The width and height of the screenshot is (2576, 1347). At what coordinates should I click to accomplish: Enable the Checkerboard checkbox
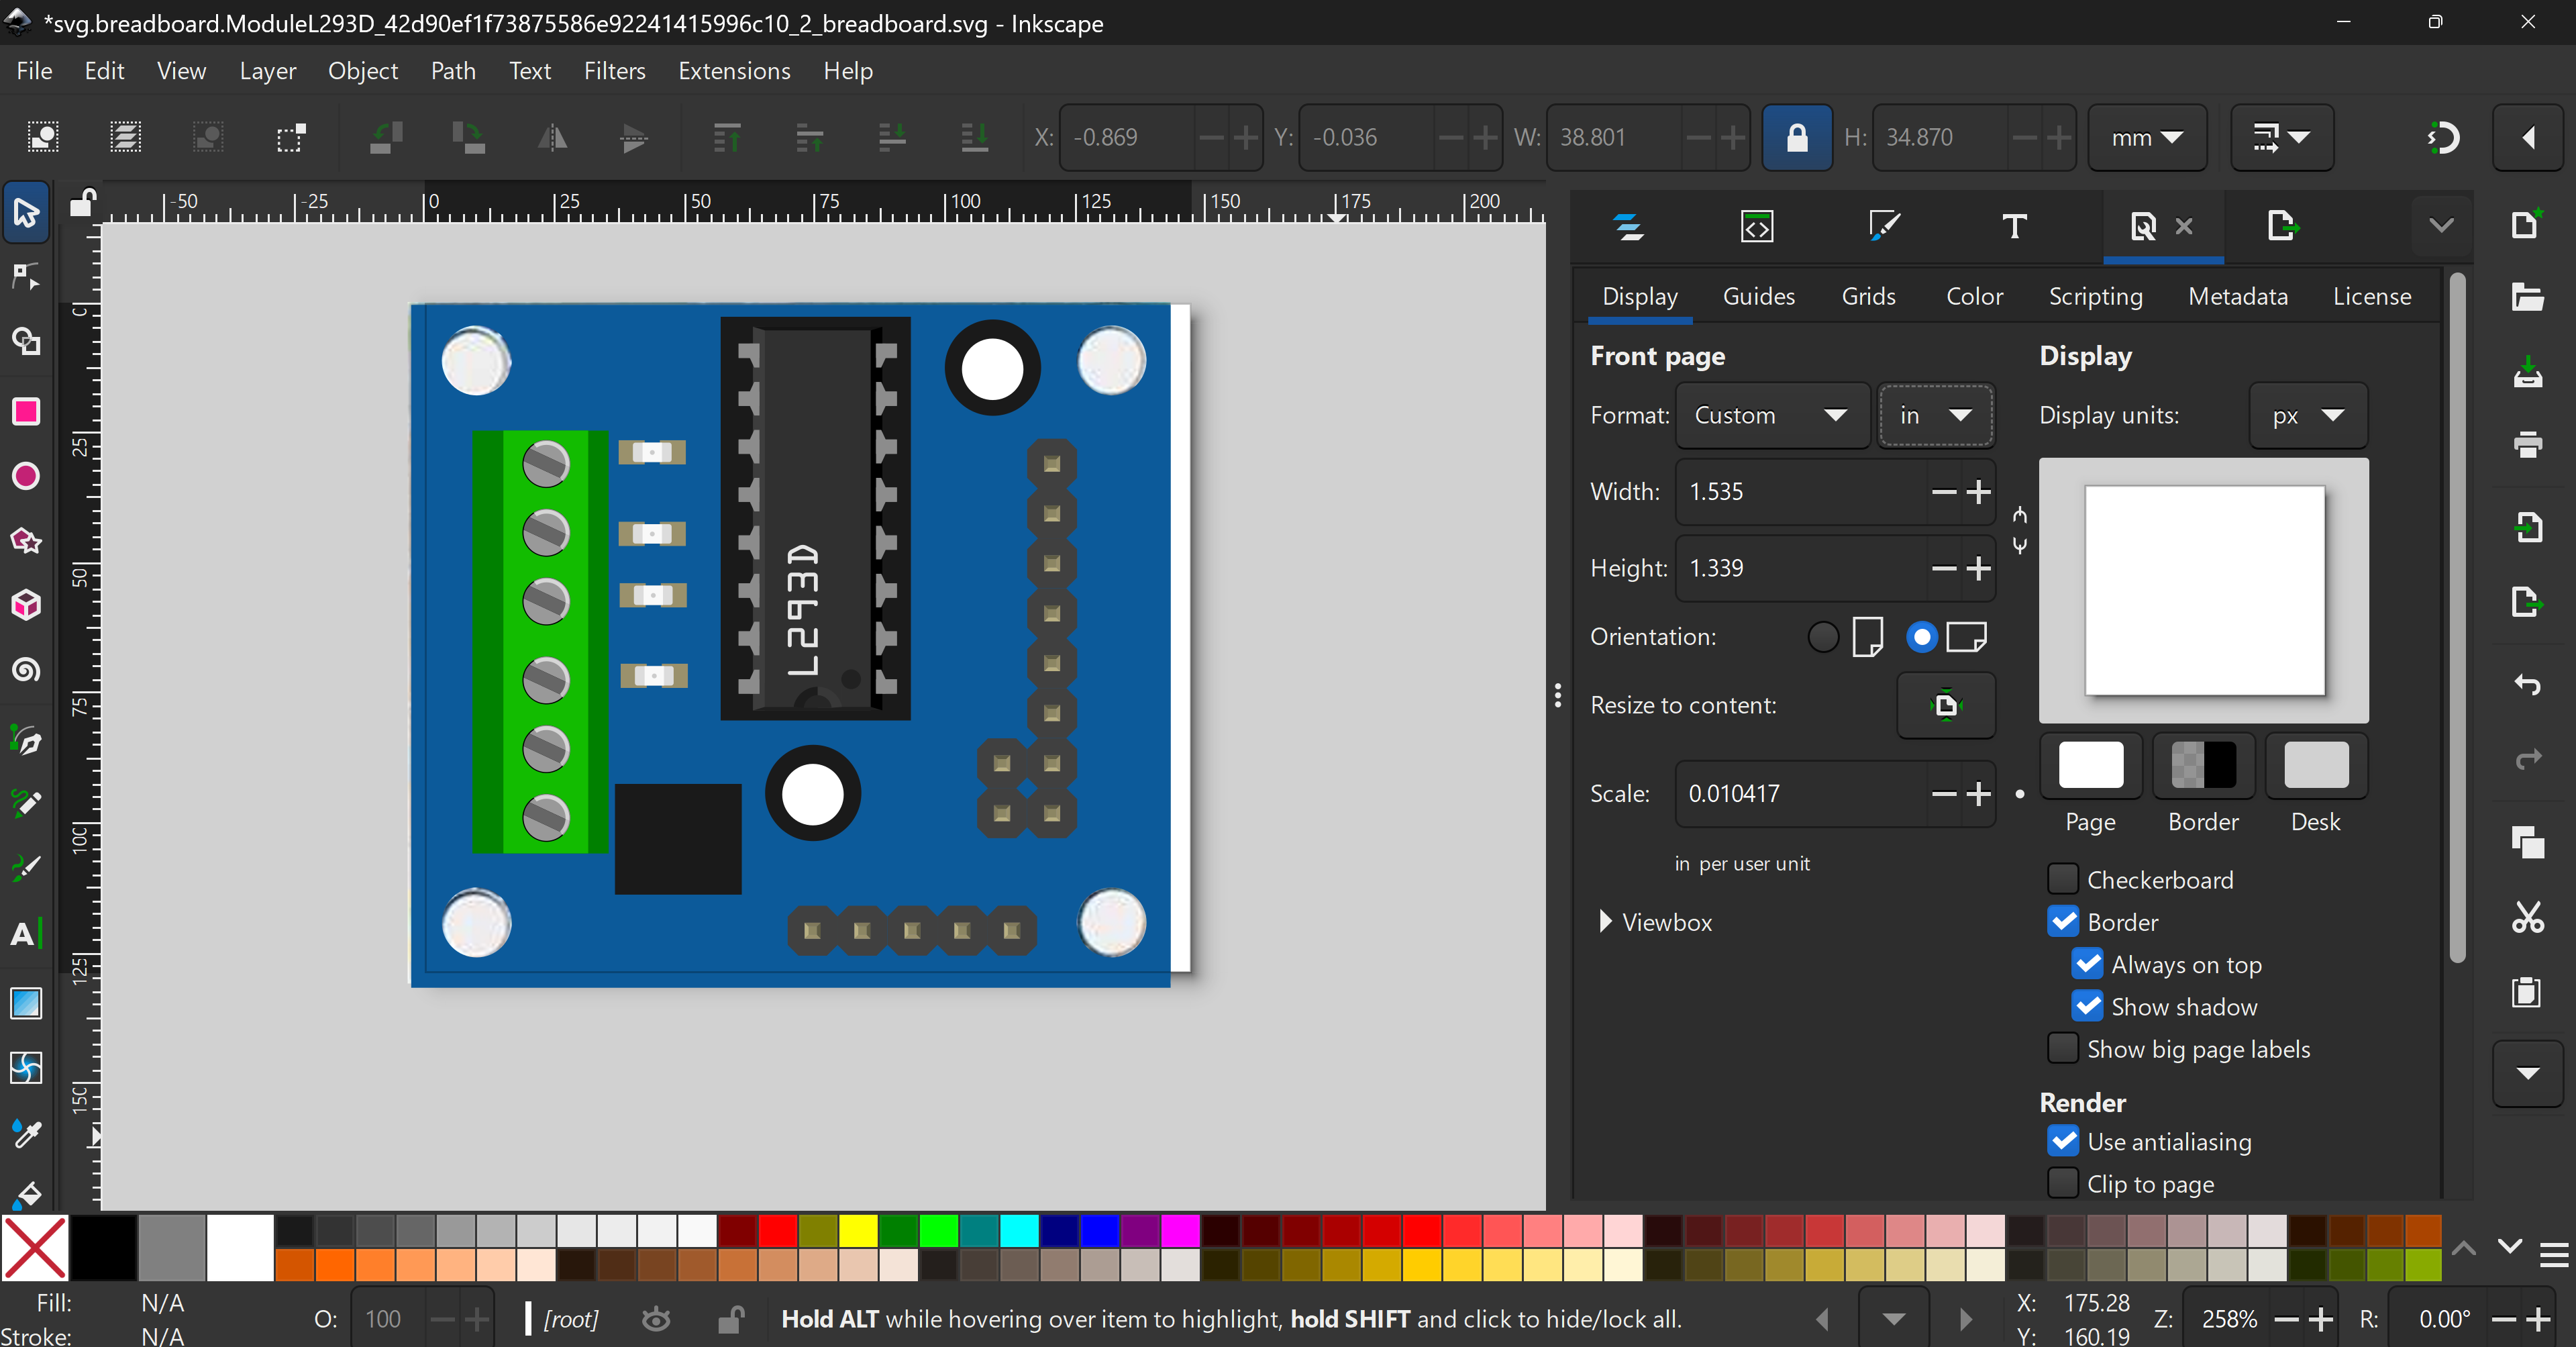click(2063, 880)
